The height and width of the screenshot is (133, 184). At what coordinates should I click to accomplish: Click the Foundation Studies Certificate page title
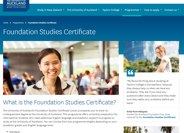point(49,32)
